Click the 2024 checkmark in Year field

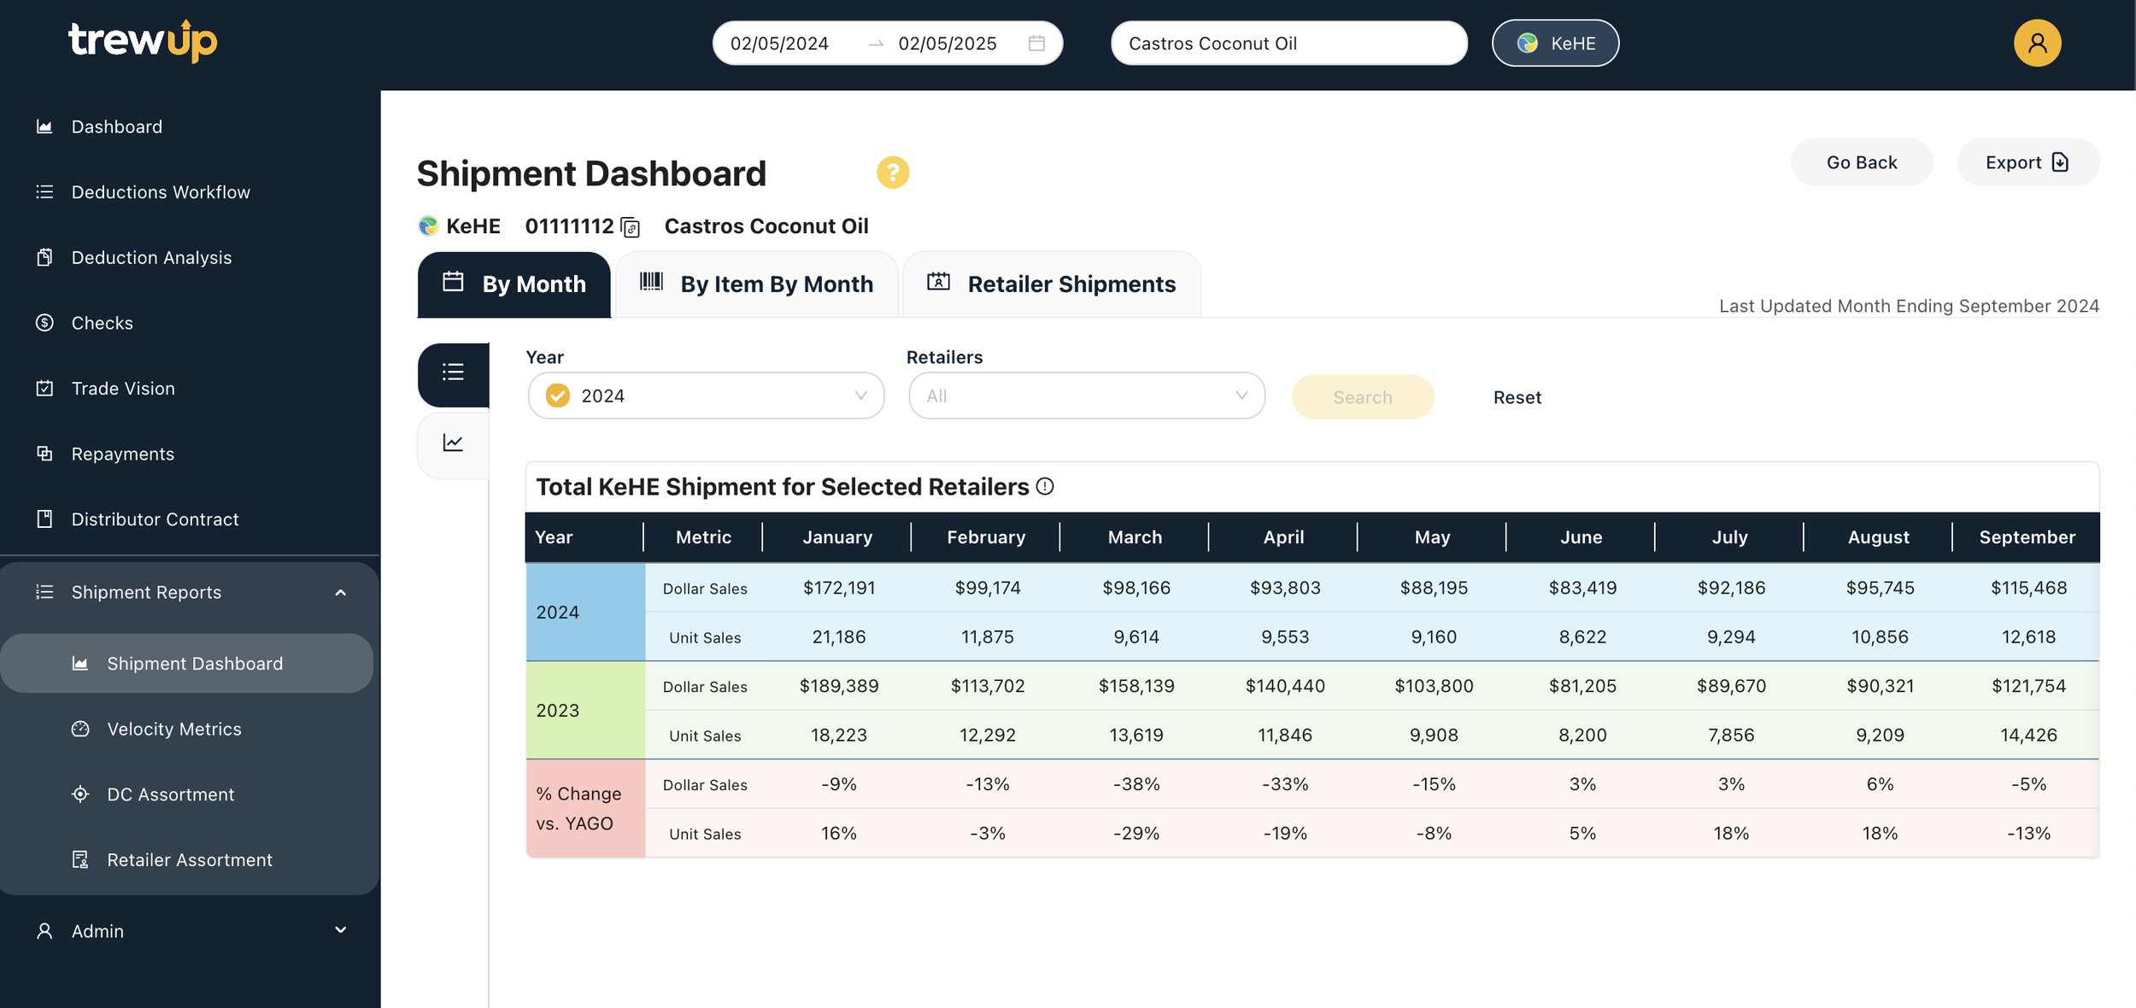tap(558, 396)
